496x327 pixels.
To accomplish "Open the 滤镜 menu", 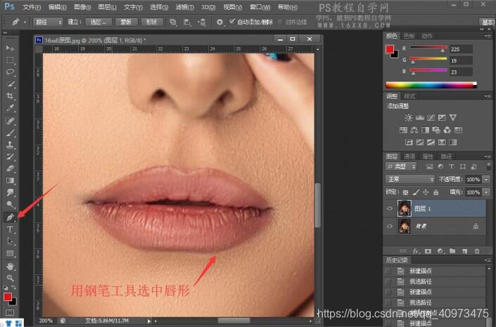I will click(x=185, y=7).
